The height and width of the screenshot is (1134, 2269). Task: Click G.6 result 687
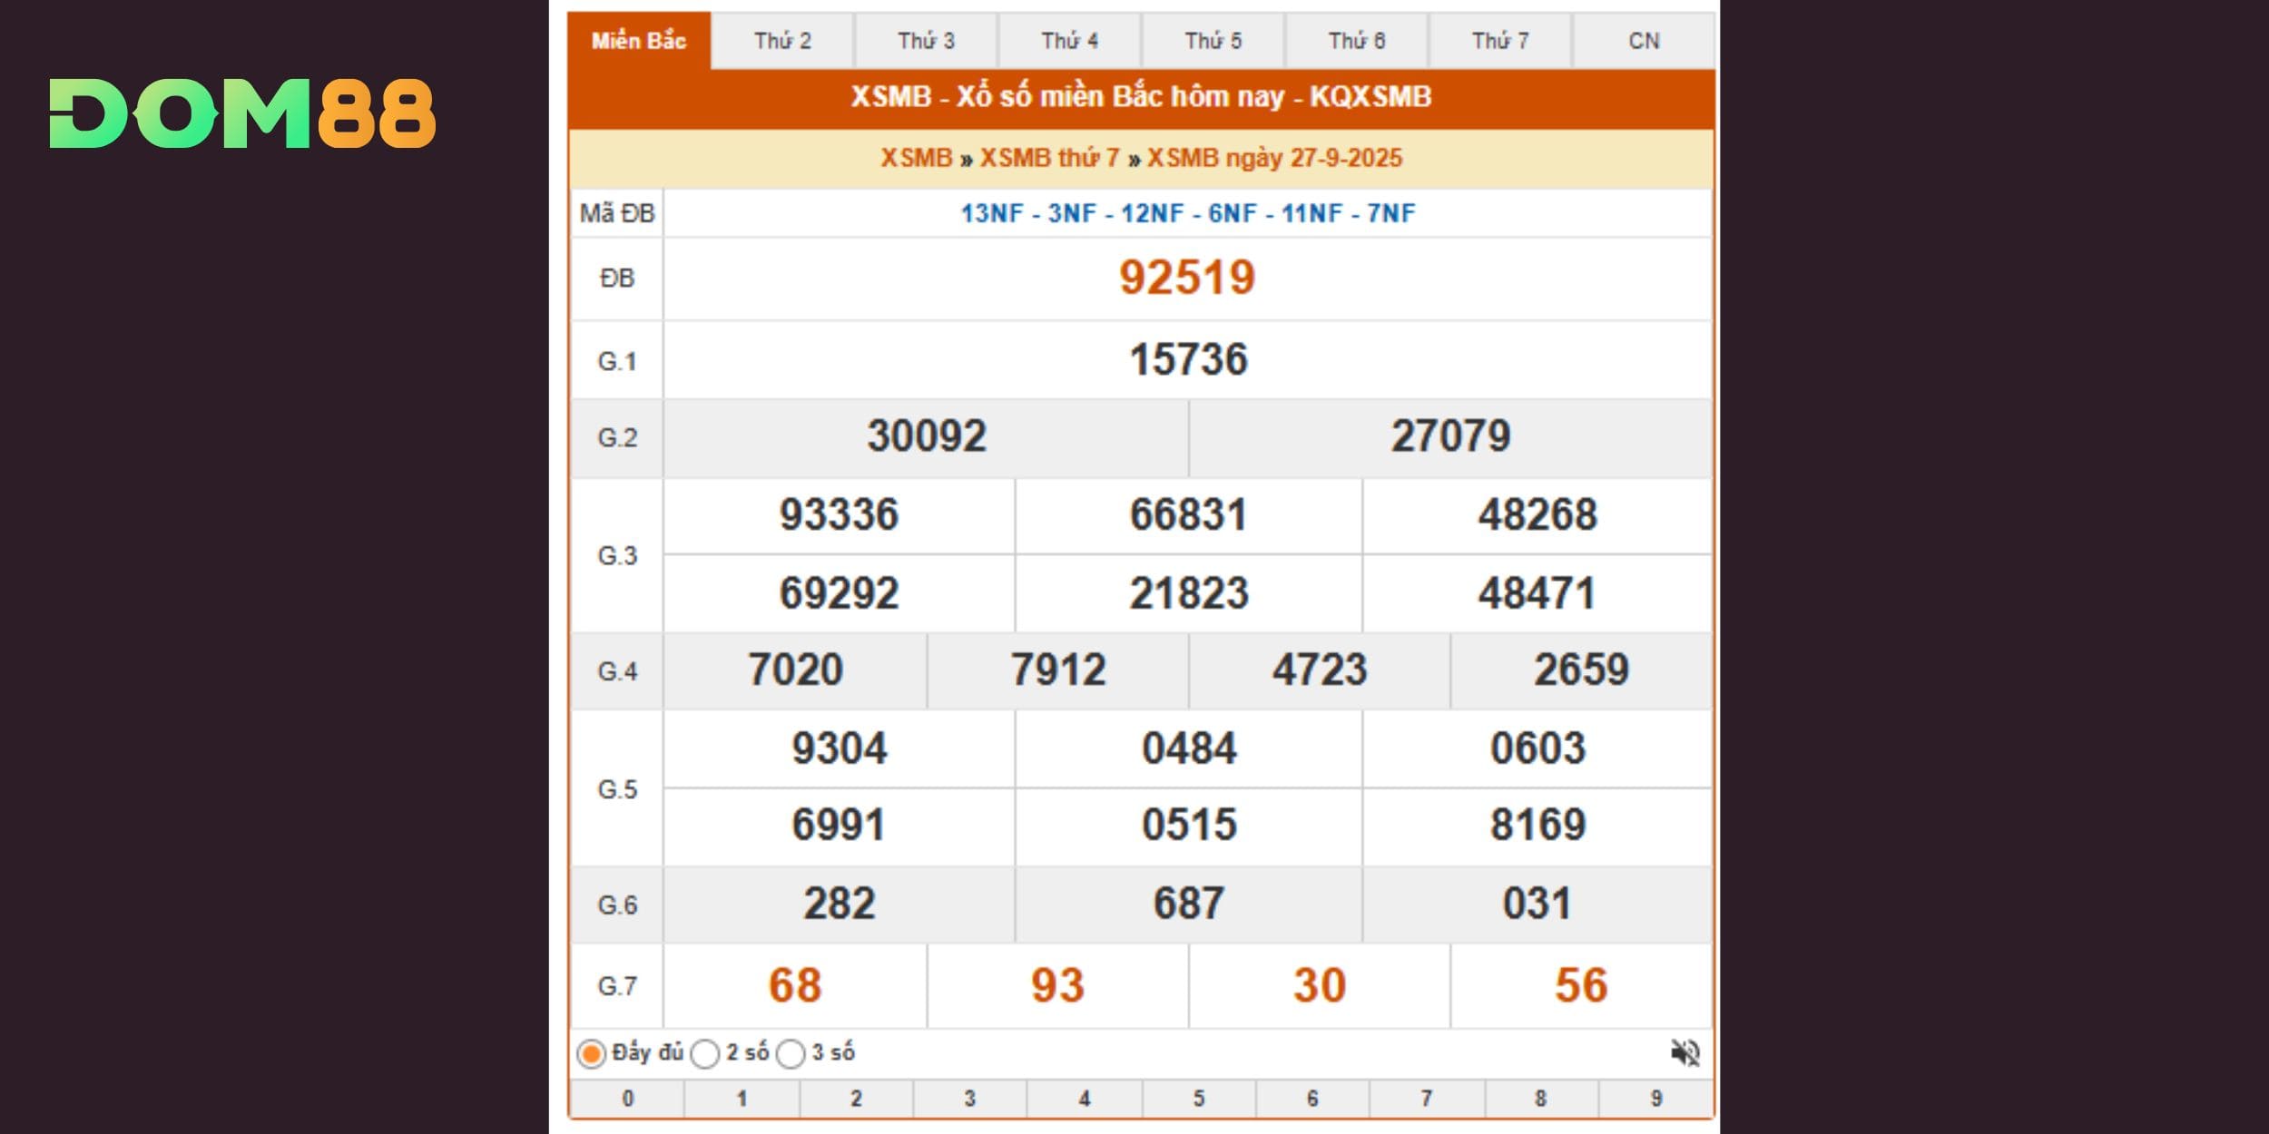point(1189,904)
